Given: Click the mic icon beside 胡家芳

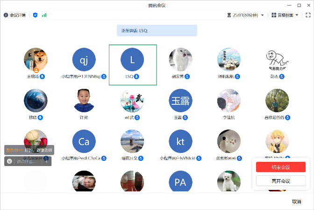Looking at the screenshot, I should tap(187, 76).
